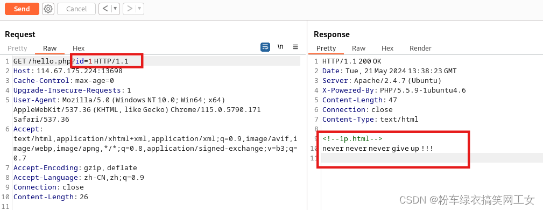The image size is (543, 210).
Task: Click the X-Powered-By: PHP header line
Action: coord(394,90)
